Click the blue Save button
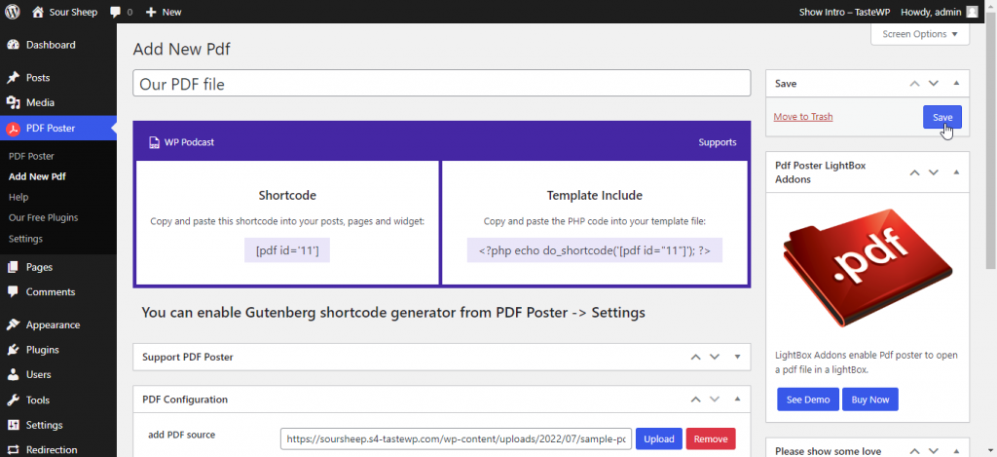Image resolution: width=997 pixels, height=457 pixels. 942,117
